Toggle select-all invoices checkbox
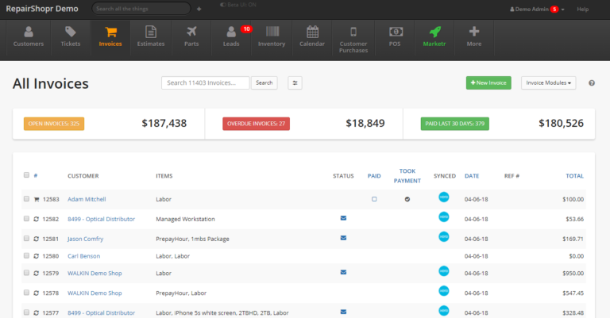This screenshot has width=610, height=318. click(26, 175)
